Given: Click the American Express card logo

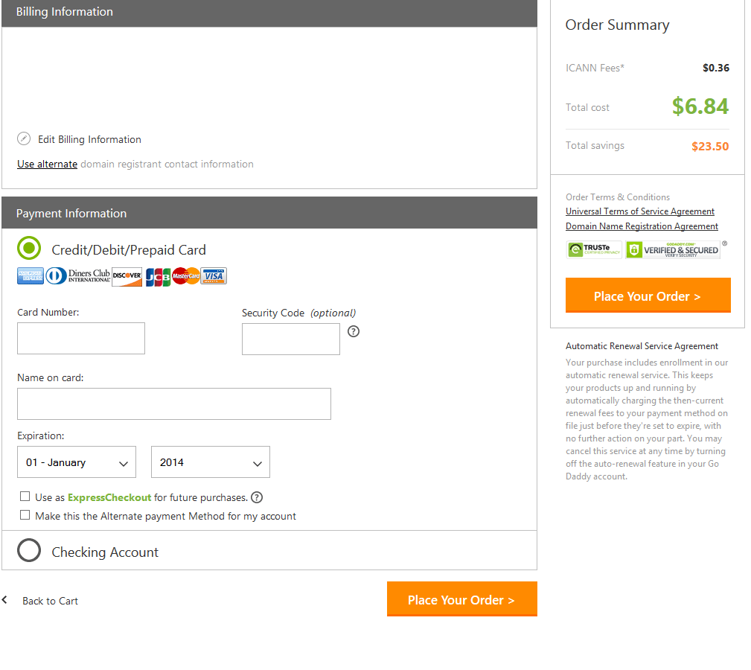Looking at the screenshot, I should click(x=31, y=276).
